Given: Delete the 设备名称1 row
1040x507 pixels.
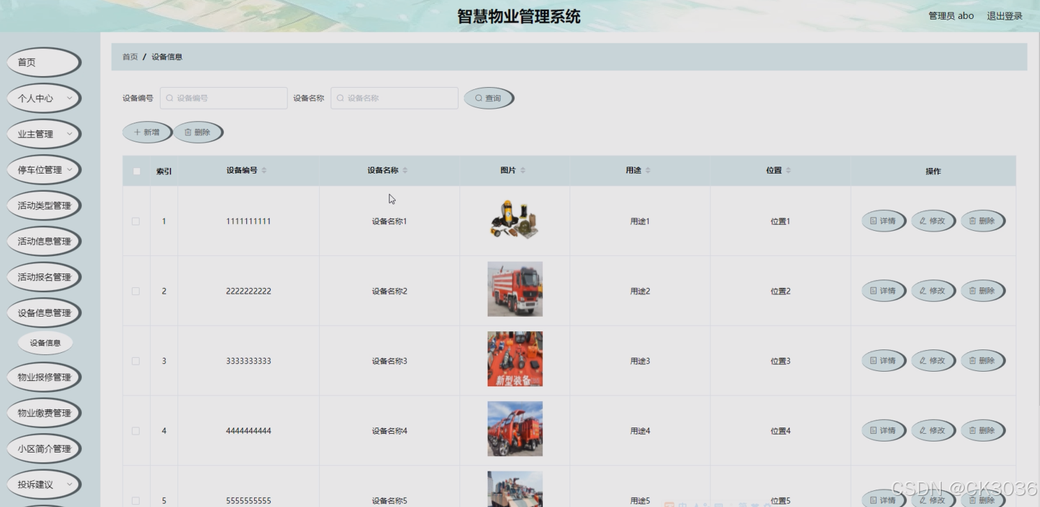Looking at the screenshot, I should 983,221.
